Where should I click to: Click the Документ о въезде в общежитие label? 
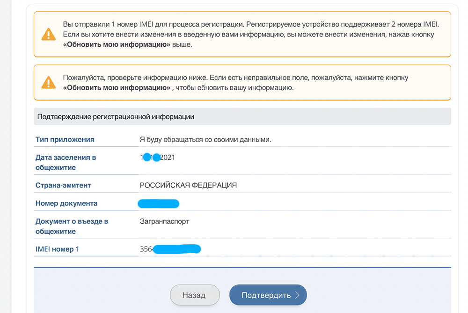click(x=72, y=226)
